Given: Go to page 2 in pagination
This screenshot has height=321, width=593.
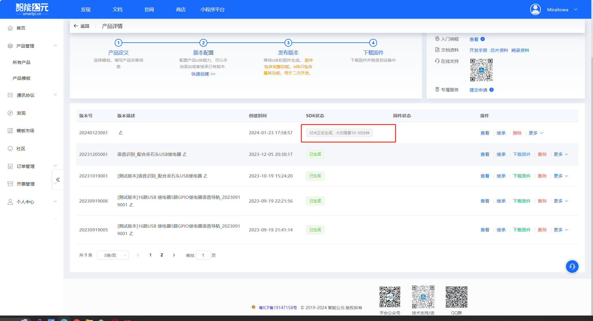Looking at the screenshot, I should click(162, 255).
